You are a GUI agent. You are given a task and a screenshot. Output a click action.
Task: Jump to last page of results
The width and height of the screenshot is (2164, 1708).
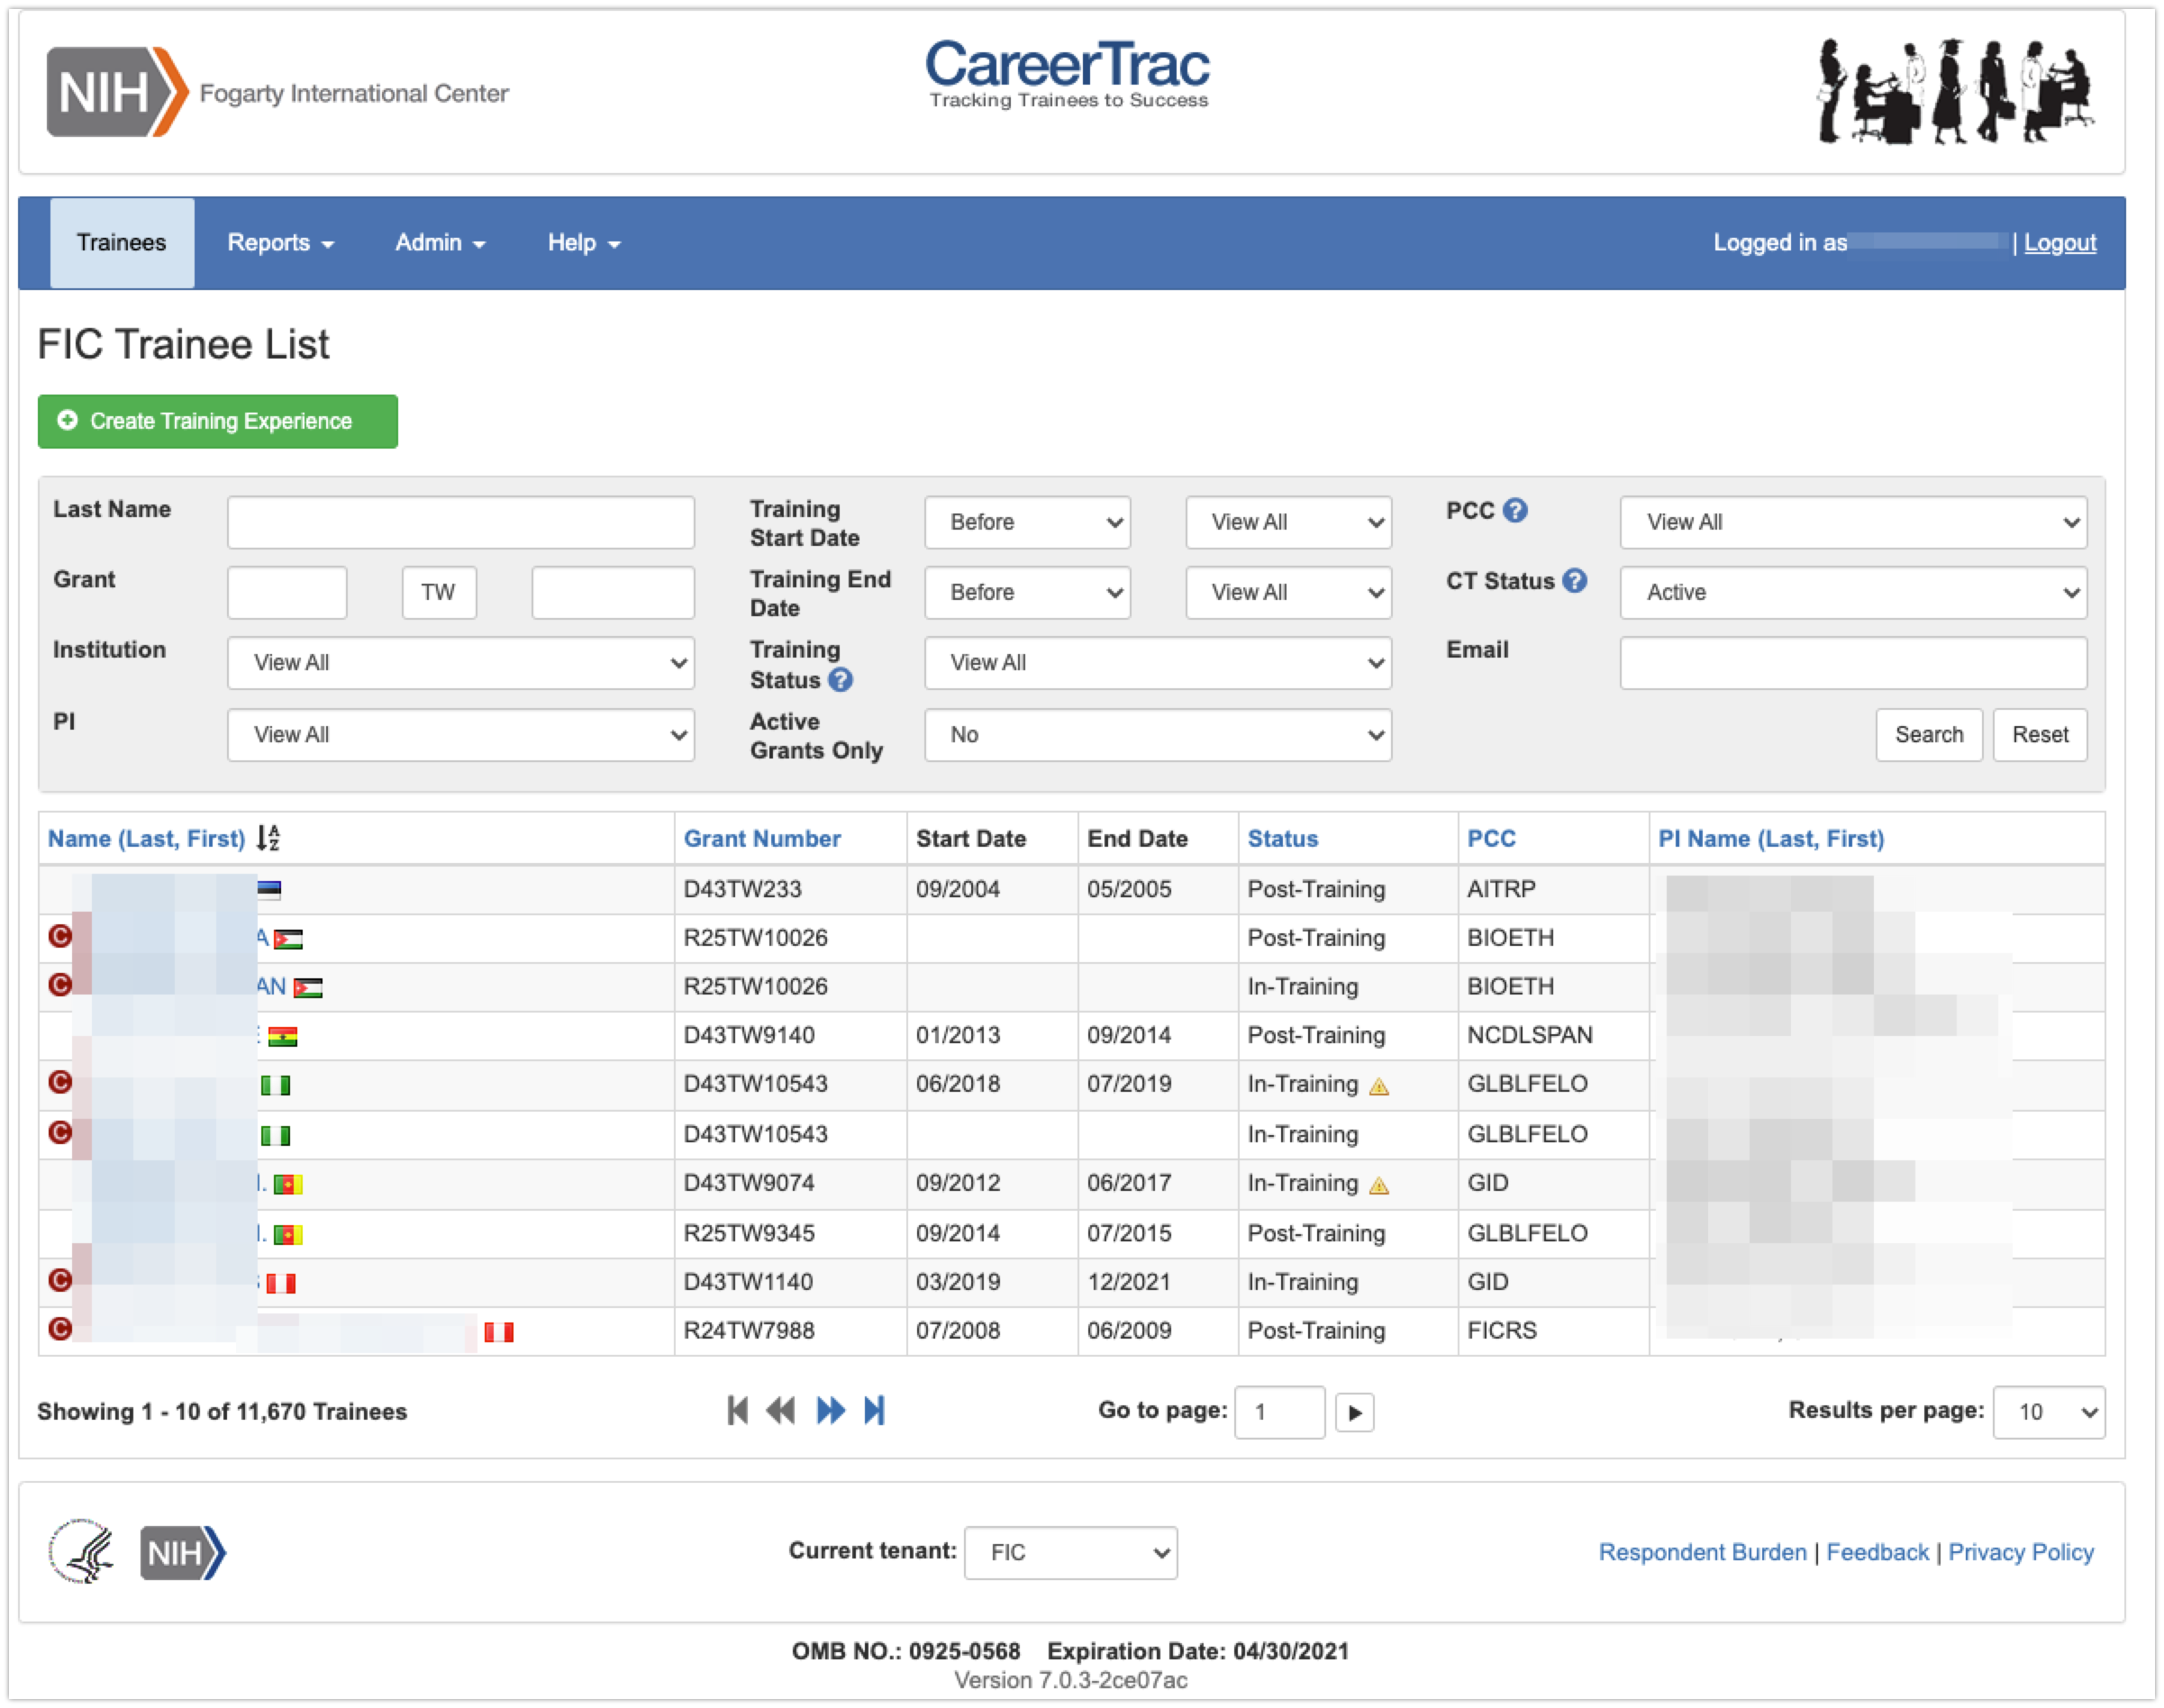tap(875, 1411)
